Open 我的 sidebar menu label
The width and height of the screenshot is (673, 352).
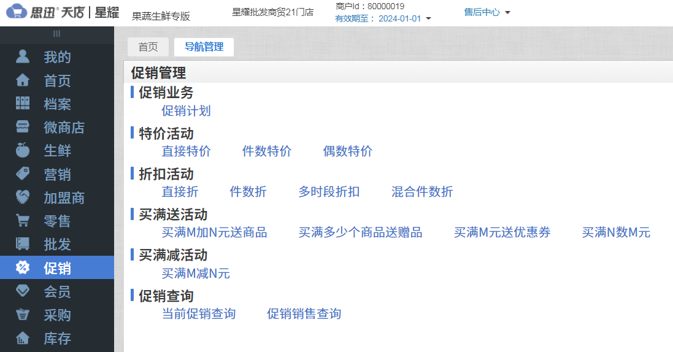tap(57, 57)
